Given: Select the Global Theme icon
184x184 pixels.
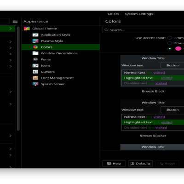Looking at the screenshot, I should (27, 29).
